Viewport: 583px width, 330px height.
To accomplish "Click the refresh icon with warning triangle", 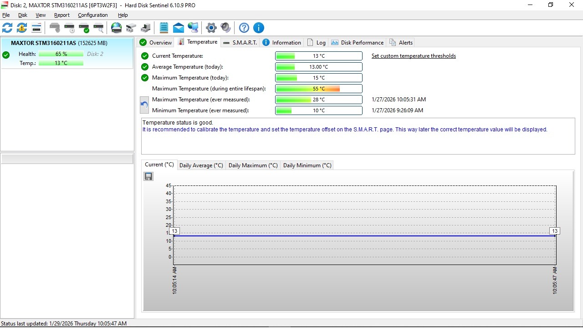I will pyautogui.click(x=22, y=28).
